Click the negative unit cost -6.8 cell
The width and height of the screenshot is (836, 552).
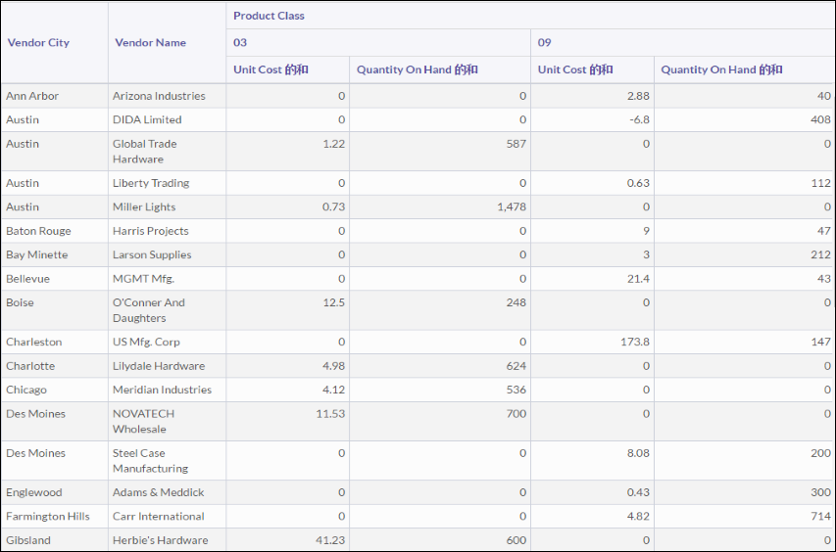point(636,119)
